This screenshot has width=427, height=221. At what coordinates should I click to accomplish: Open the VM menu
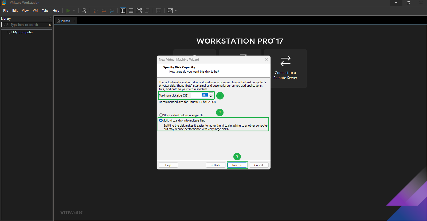(35, 11)
